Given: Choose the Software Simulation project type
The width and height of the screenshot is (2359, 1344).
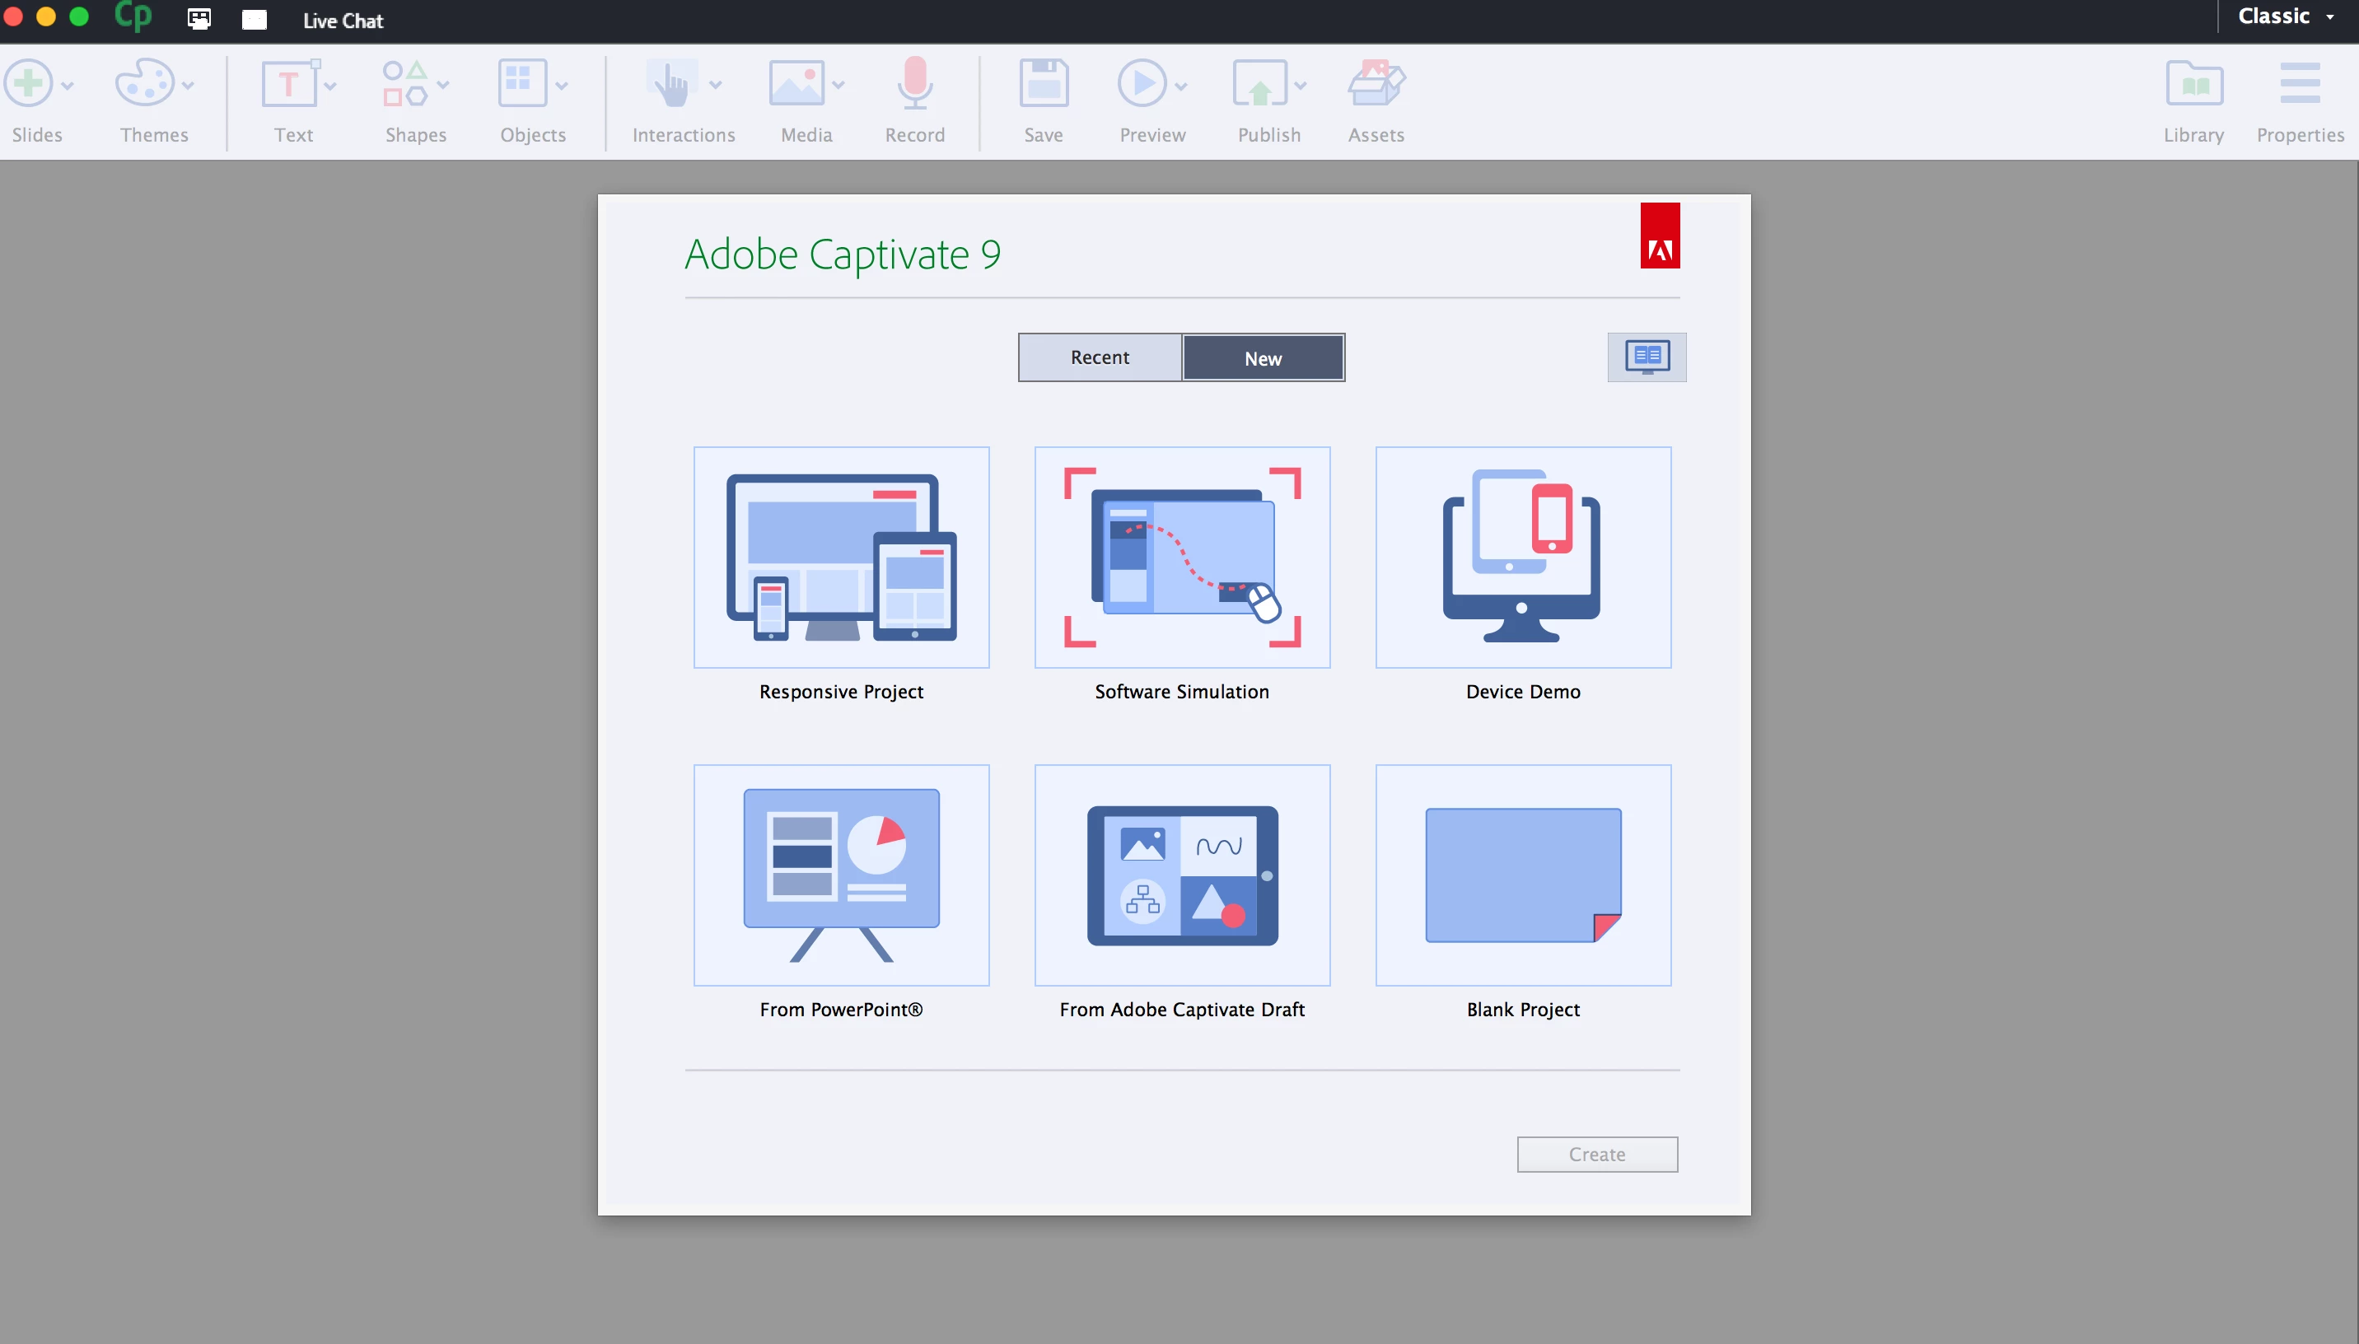Looking at the screenshot, I should (1181, 558).
